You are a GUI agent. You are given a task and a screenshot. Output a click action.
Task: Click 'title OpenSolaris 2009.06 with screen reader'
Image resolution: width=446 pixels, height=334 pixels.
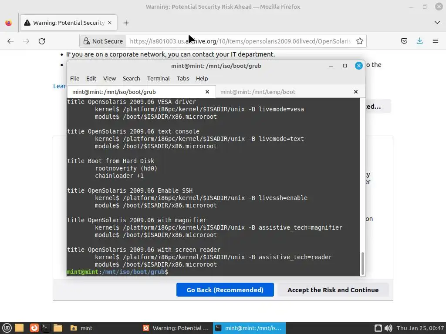click(x=144, y=250)
